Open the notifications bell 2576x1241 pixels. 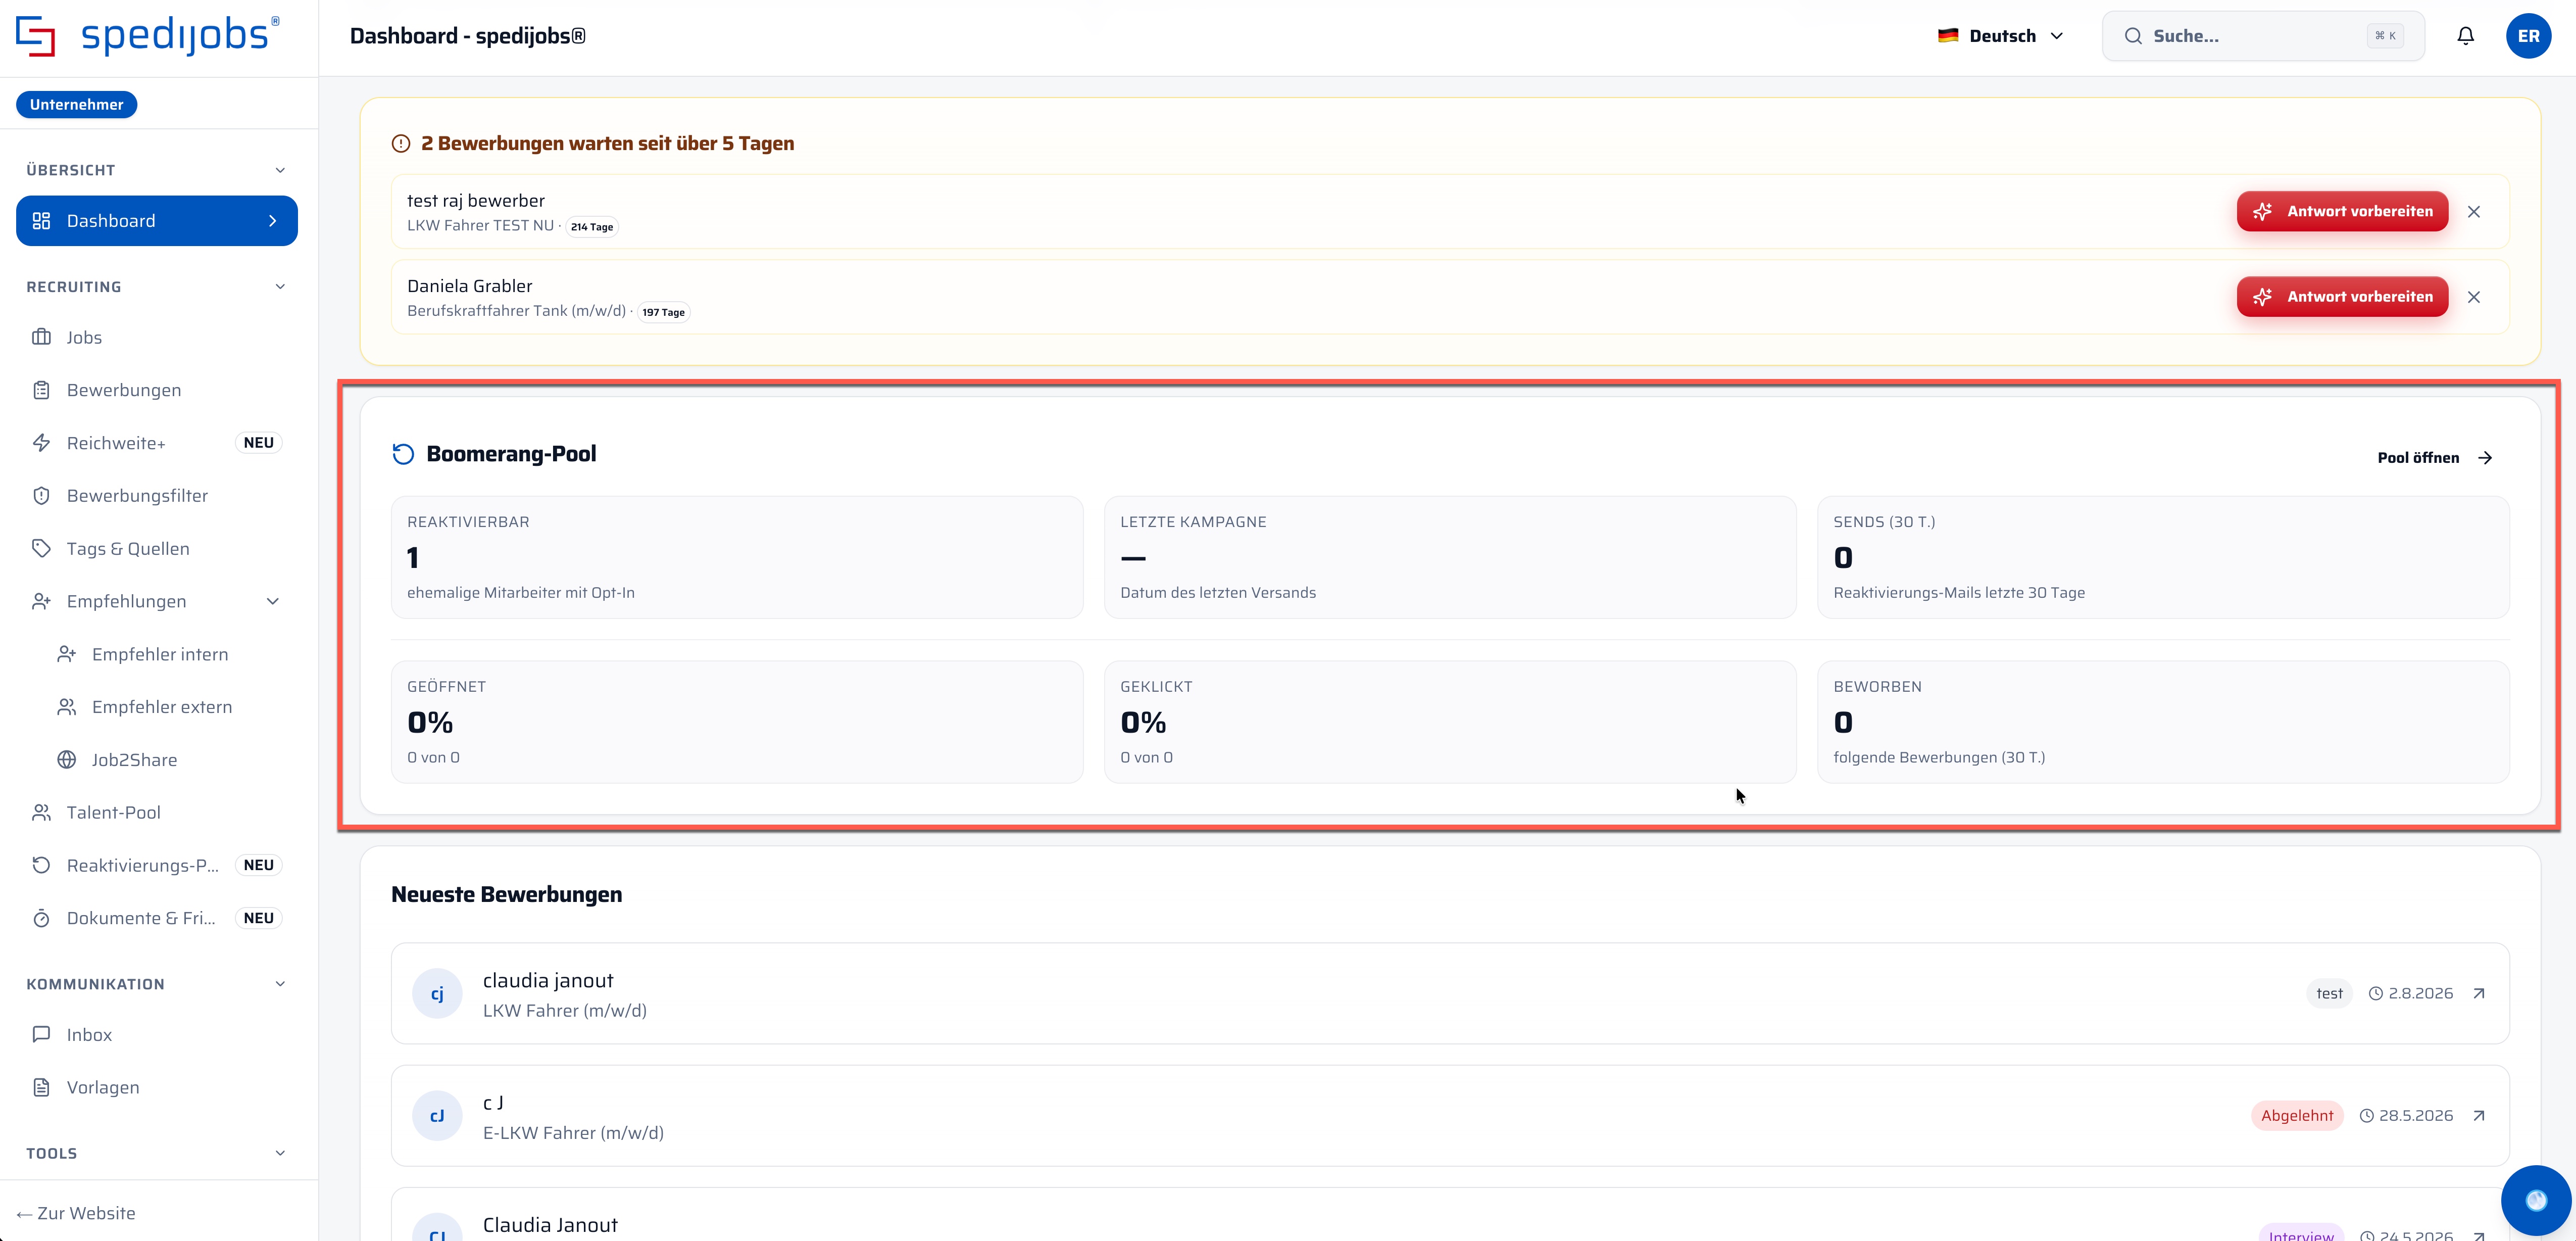pyautogui.click(x=2465, y=36)
